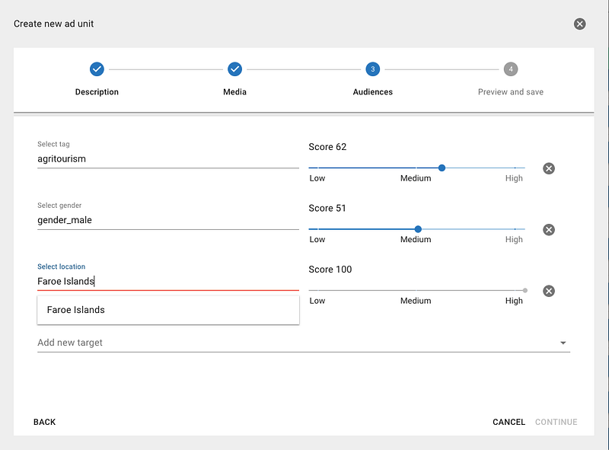Remove the agritourism tag target
Viewport: 609px width, 450px height.
click(548, 168)
